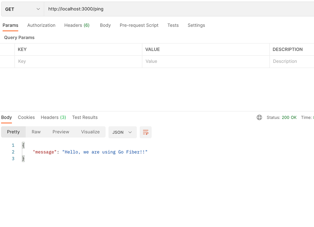Image resolution: width=314 pixels, height=227 pixels.
Task: Toggle text wrapping in the response body
Action: click(x=145, y=132)
